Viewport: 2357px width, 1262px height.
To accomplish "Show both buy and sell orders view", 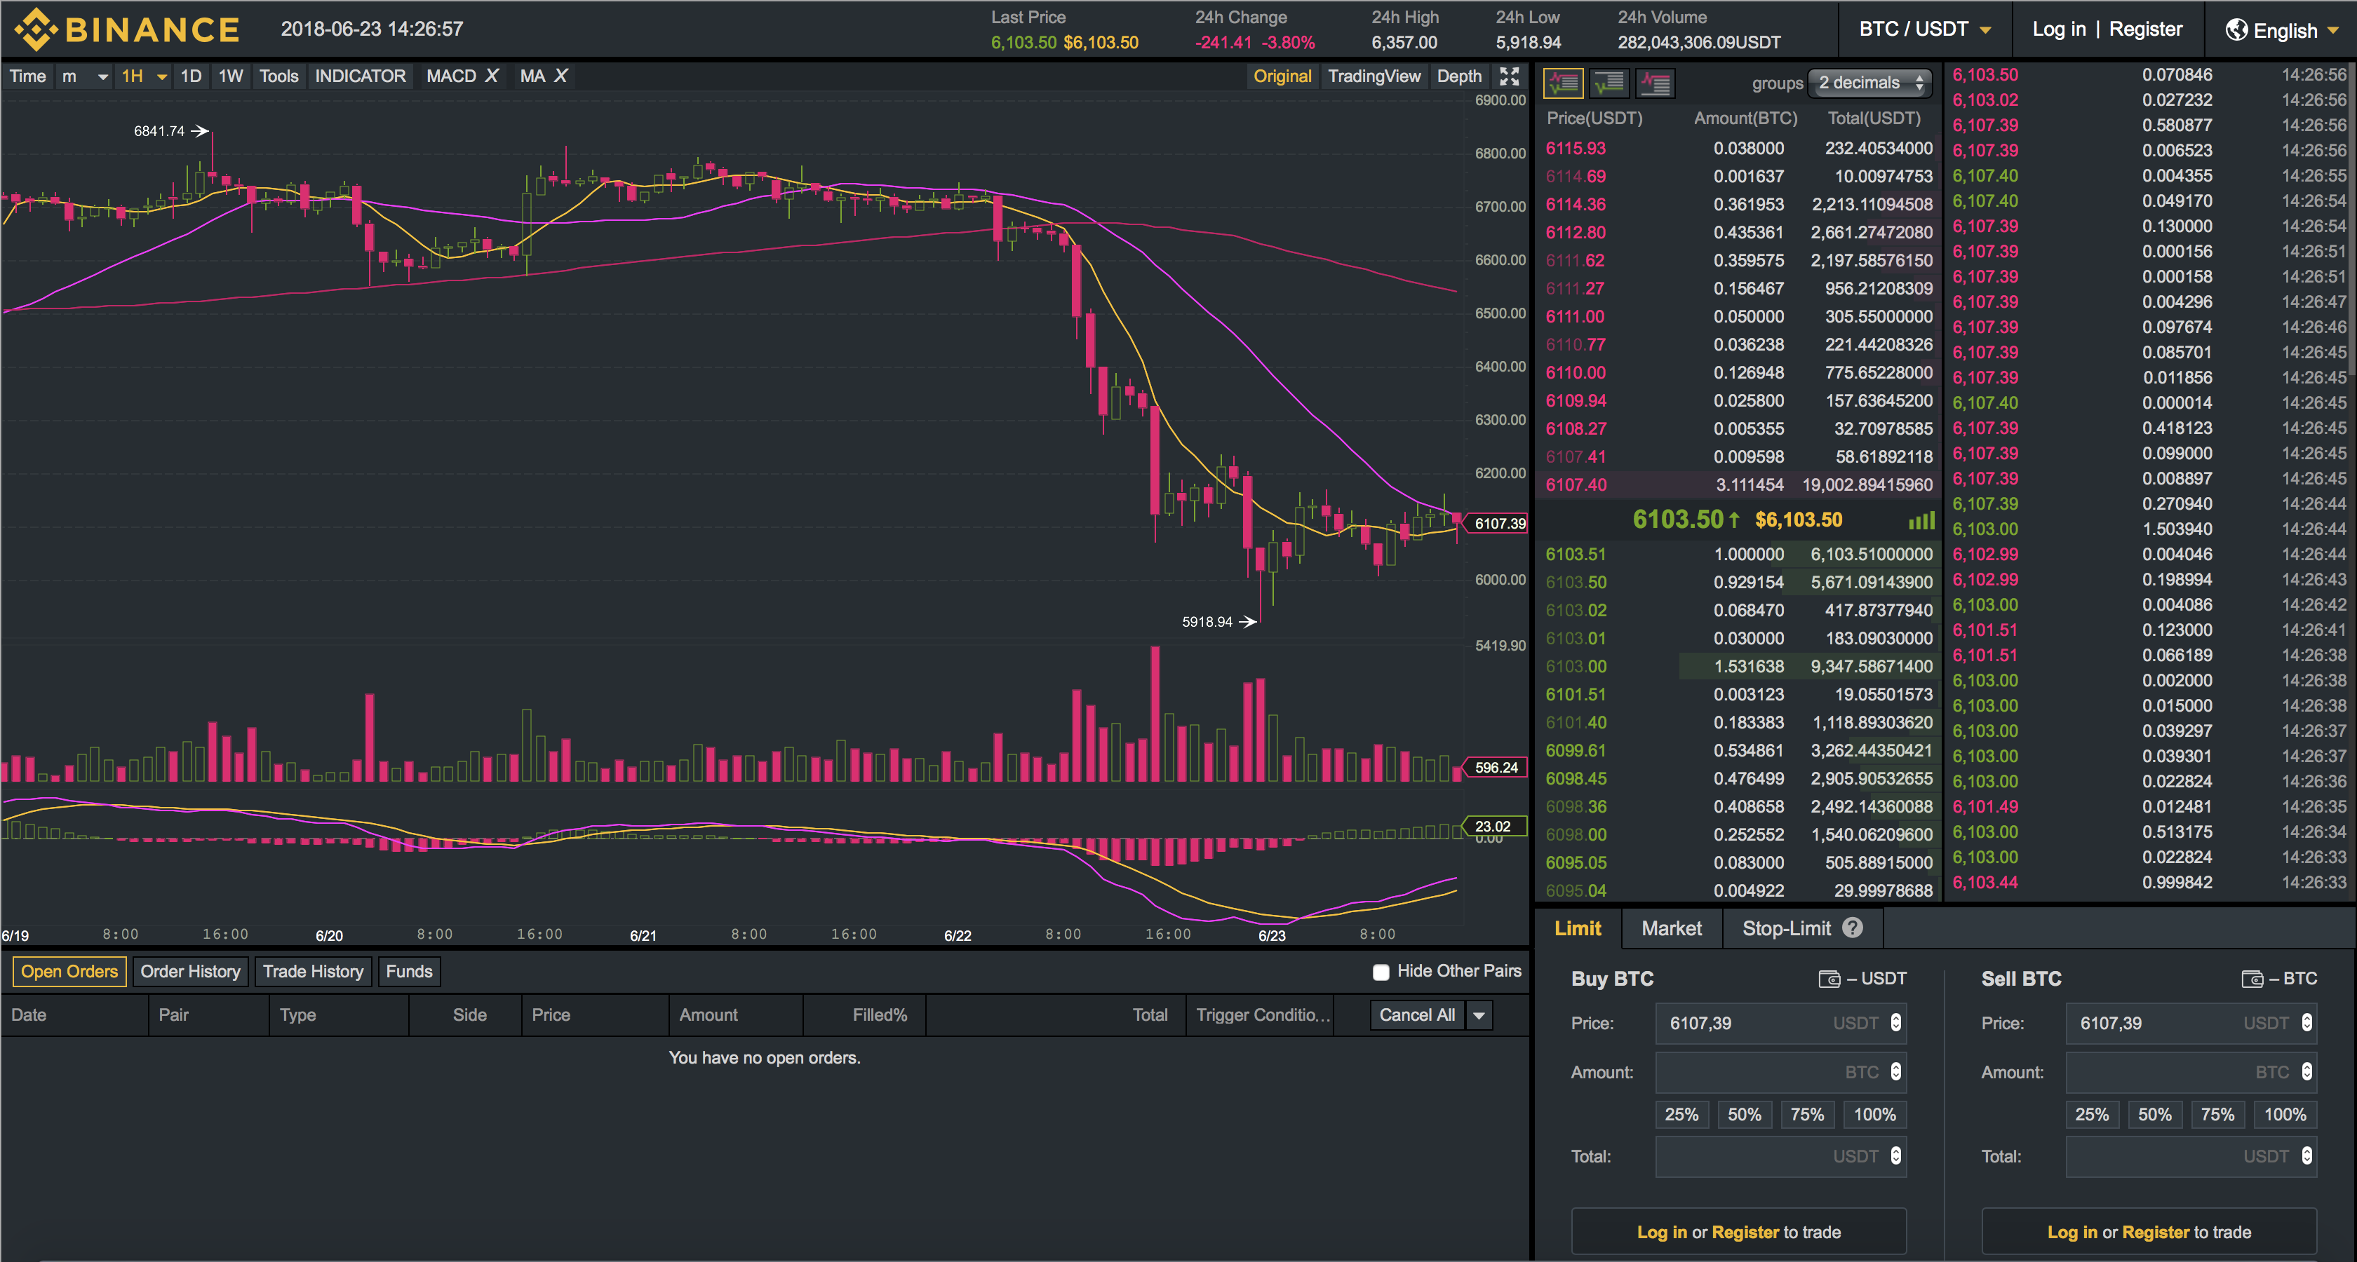I will tap(1563, 83).
